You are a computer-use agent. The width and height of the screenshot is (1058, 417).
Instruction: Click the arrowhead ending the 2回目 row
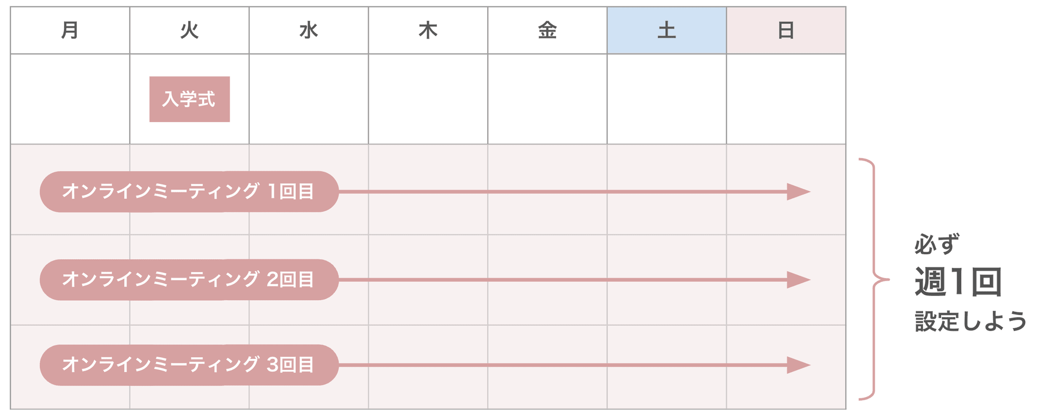pos(798,280)
